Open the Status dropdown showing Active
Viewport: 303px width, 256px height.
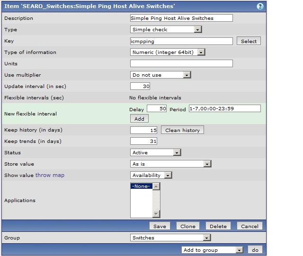point(156,152)
